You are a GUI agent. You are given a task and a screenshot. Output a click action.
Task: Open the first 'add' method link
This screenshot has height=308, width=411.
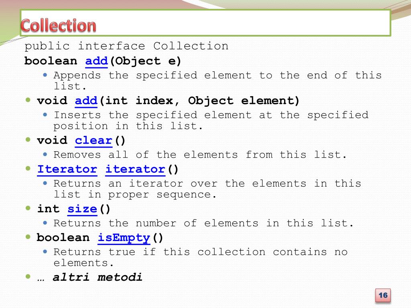point(96,61)
